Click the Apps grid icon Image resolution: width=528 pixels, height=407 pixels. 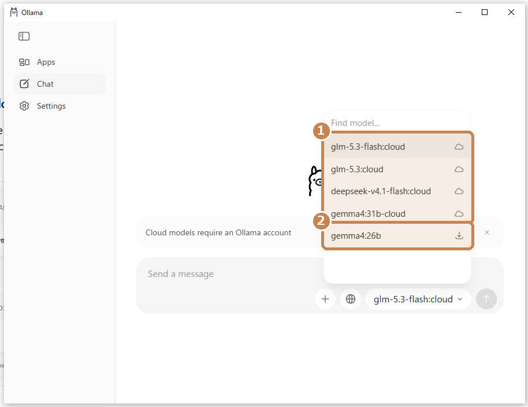click(24, 62)
